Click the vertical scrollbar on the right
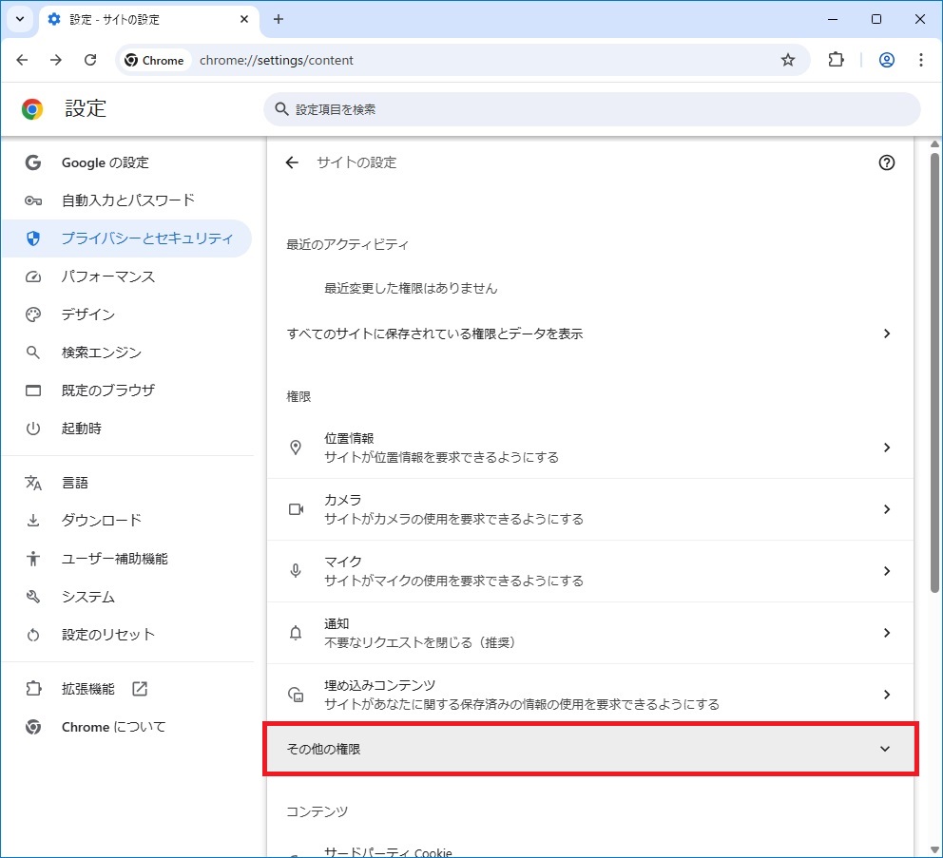This screenshot has width=943, height=858. (x=934, y=380)
